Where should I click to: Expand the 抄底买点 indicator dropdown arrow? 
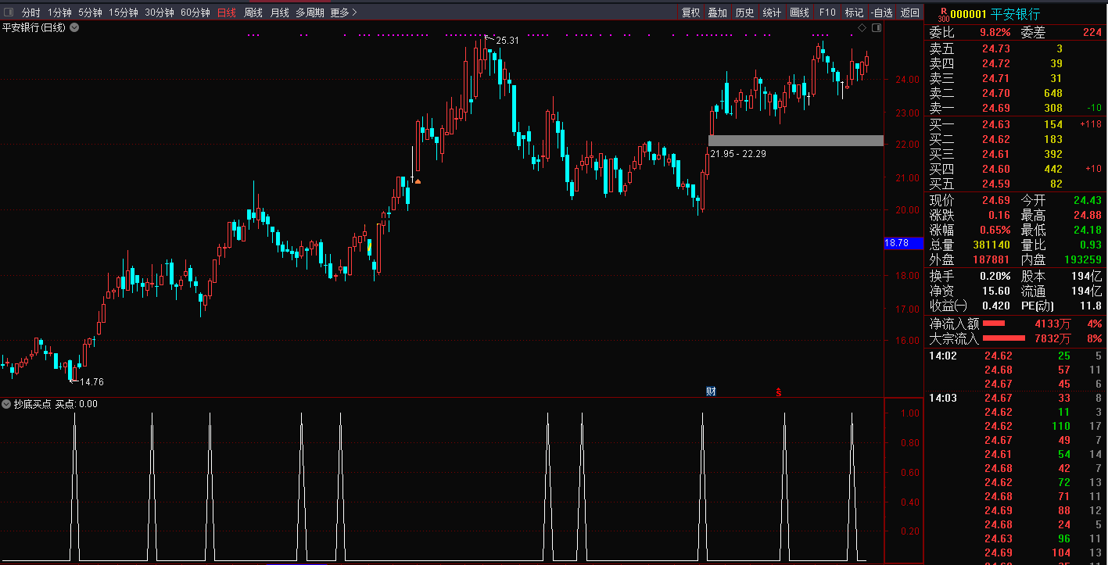coord(6,404)
